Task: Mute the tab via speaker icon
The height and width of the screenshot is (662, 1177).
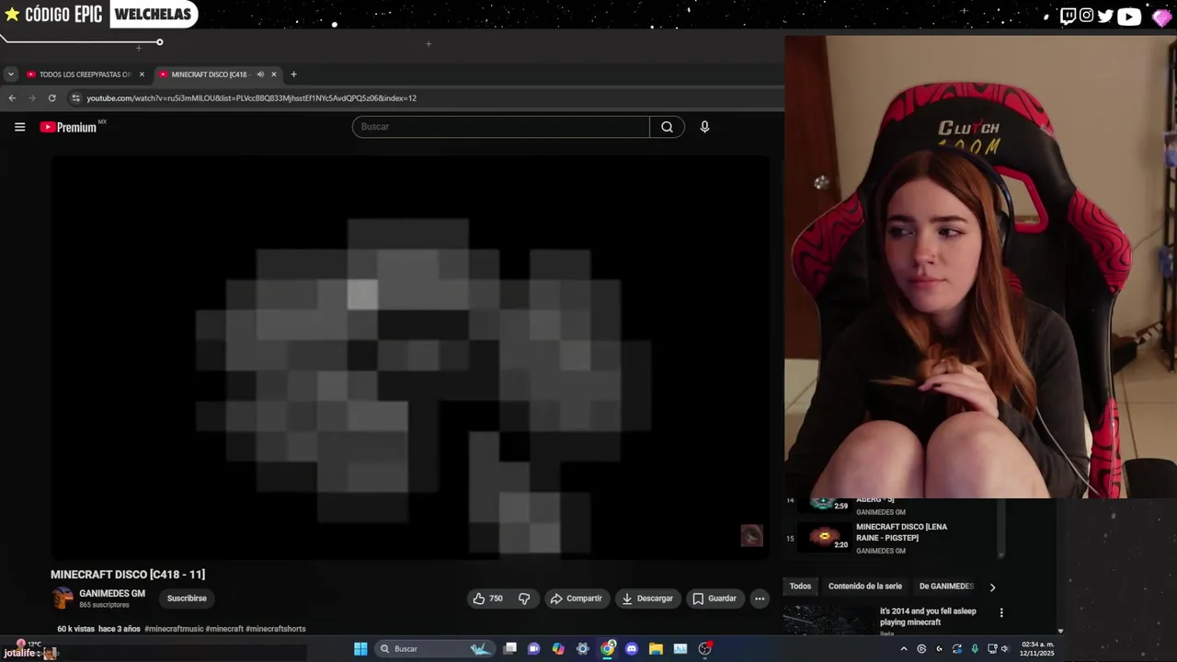Action: pyautogui.click(x=260, y=74)
